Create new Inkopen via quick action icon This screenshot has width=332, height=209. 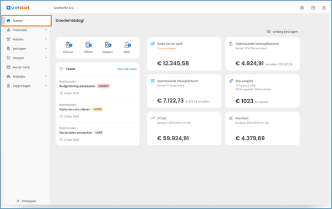point(108,45)
